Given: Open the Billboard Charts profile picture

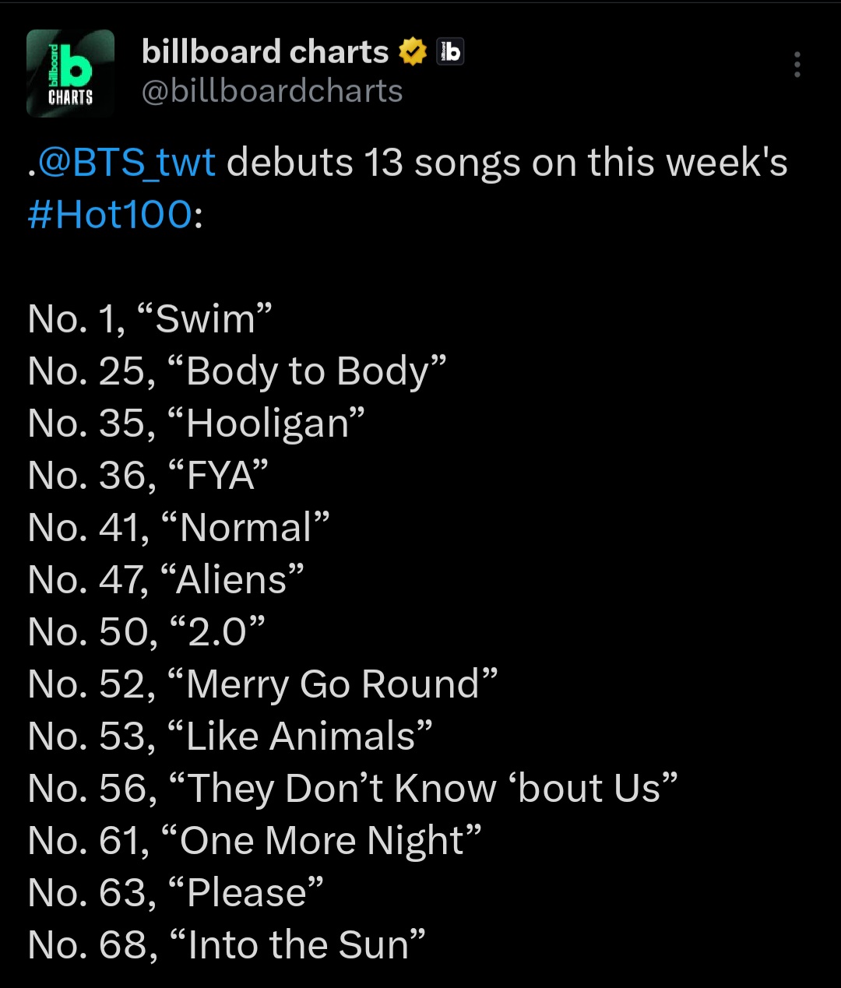Looking at the screenshot, I should [70, 74].
